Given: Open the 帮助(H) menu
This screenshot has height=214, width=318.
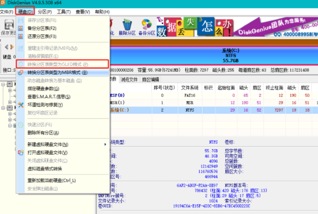Looking at the screenshot, I should coord(102,12).
